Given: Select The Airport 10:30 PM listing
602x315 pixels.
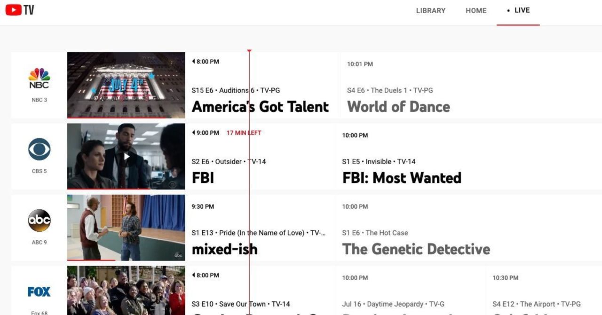Looking at the screenshot, I should click(x=536, y=304).
